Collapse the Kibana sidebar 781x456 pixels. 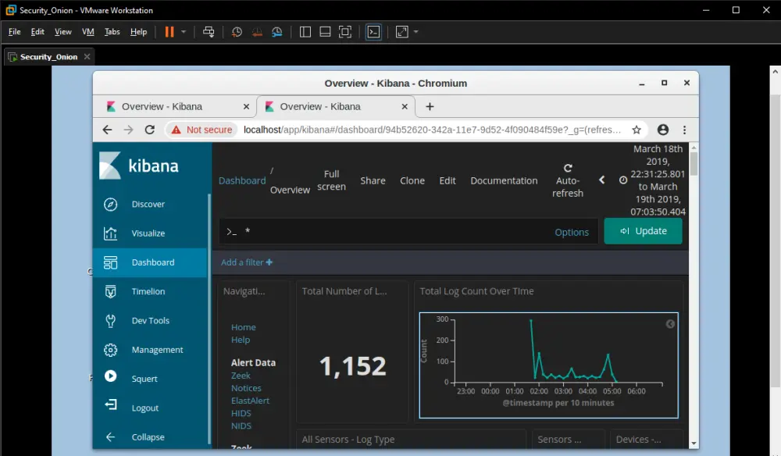tap(149, 437)
